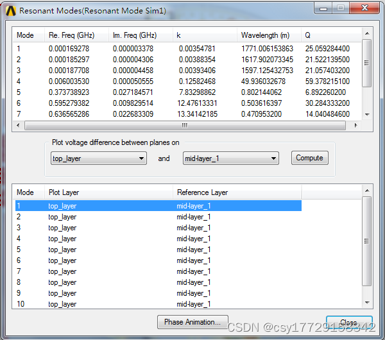Click the Q column header
The height and width of the screenshot is (340, 385).
click(331, 35)
